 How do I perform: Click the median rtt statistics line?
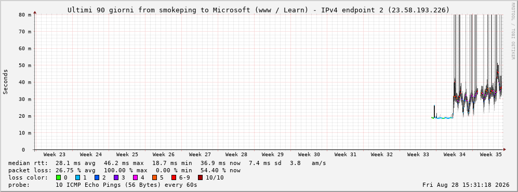point(167,163)
